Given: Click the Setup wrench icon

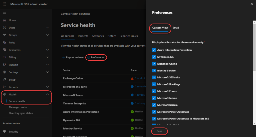Looking at the screenshot, I should [5, 80].
